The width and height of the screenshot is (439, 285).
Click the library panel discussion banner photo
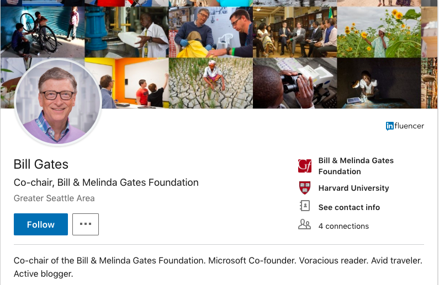point(294,32)
